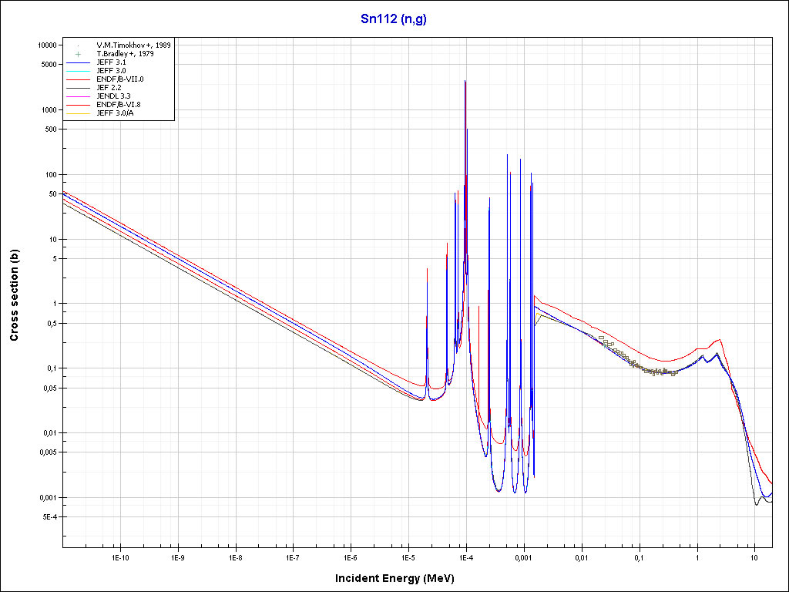Click the V.M.Timokhov+, 1989 legend entry

(x=133, y=45)
